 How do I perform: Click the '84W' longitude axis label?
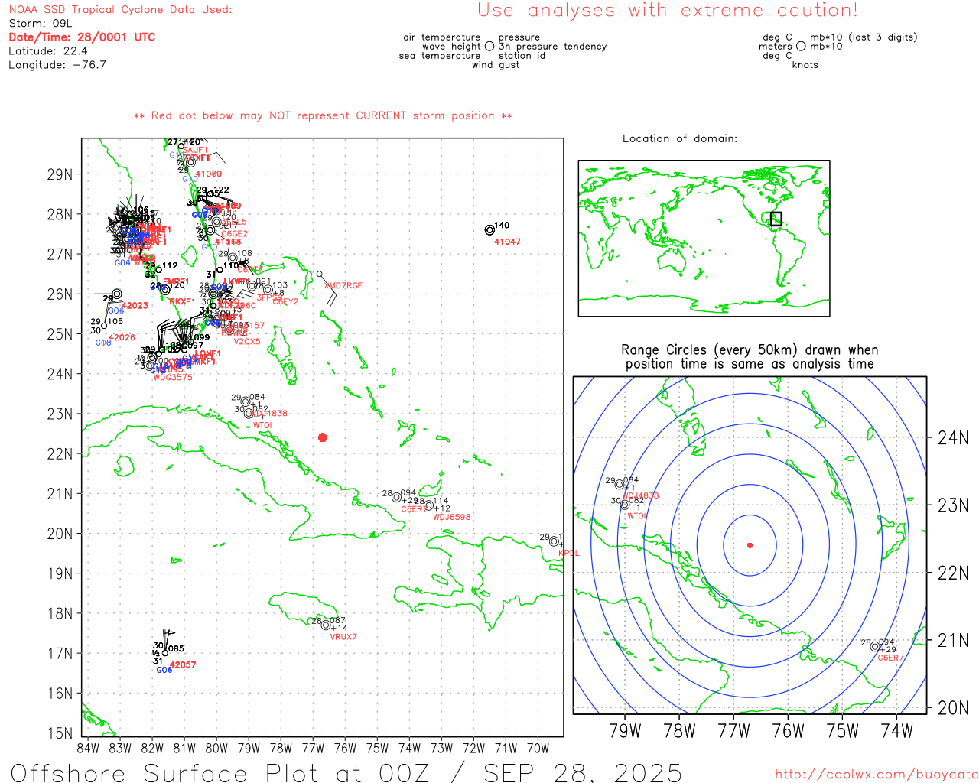pos(88,748)
